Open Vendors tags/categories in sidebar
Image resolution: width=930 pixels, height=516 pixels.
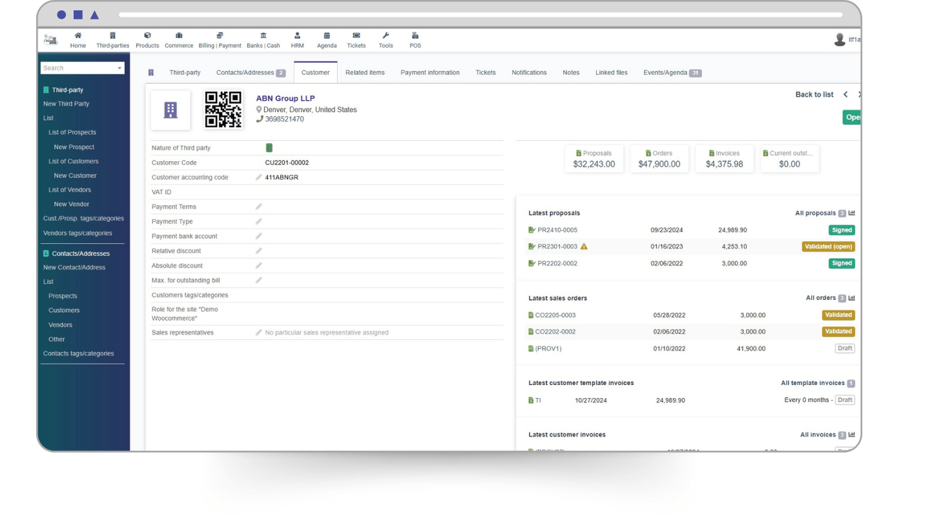77,233
